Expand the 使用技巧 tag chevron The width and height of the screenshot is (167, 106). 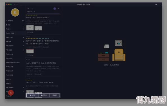(x=23, y=46)
